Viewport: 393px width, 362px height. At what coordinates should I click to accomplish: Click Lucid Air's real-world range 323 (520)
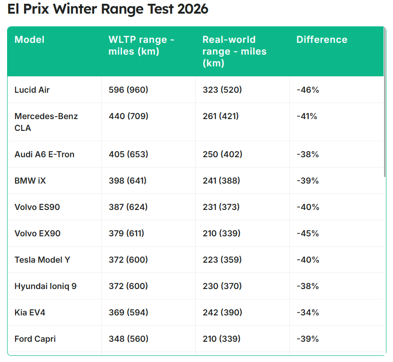click(x=222, y=90)
